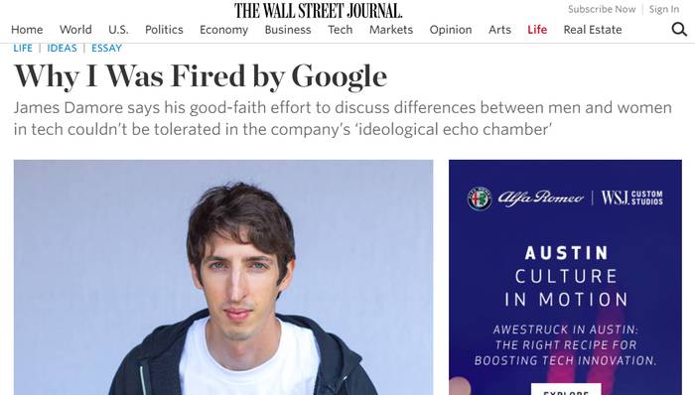Select the U.S. section
Viewport: 695px width, 395px height.
(x=118, y=30)
